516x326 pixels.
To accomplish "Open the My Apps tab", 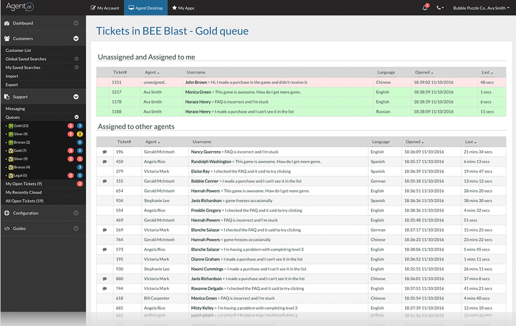I will tap(183, 8).
